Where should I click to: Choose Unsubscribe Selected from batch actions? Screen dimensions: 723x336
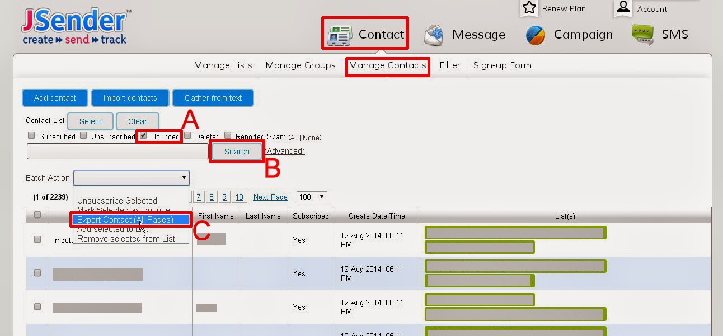point(117,201)
